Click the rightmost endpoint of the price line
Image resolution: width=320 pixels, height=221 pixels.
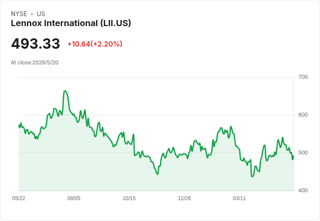[293, 156]
